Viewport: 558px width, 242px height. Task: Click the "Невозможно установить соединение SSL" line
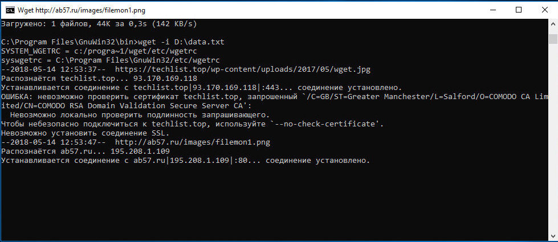click(x=85, y=133)
